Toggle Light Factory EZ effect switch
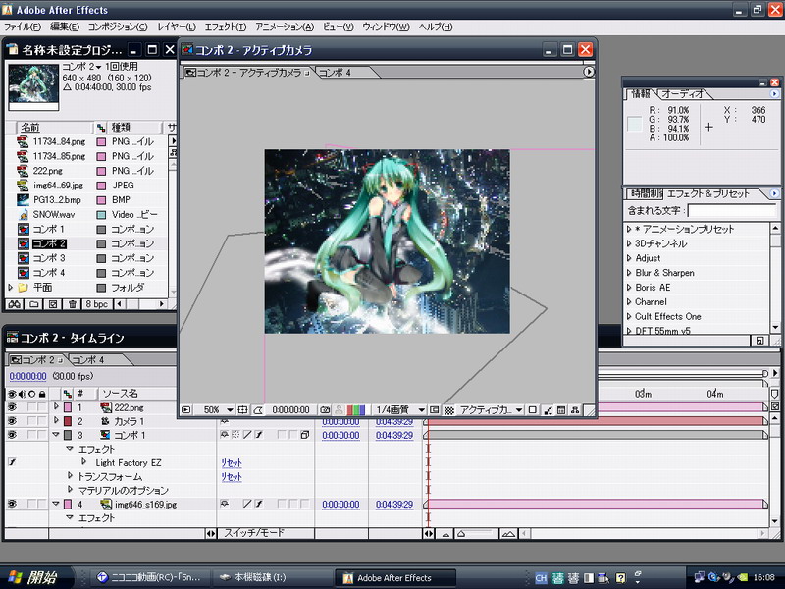The image size is (785, 589). (x=12, y=462)
